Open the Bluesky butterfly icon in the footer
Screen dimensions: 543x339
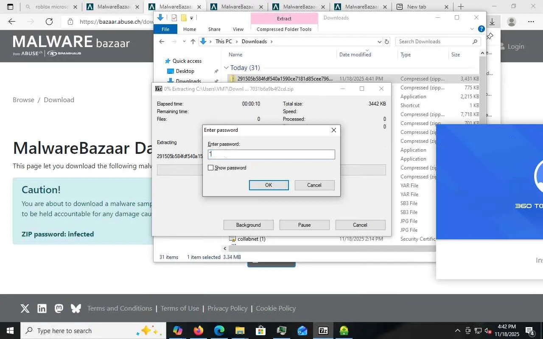[76, 308]
